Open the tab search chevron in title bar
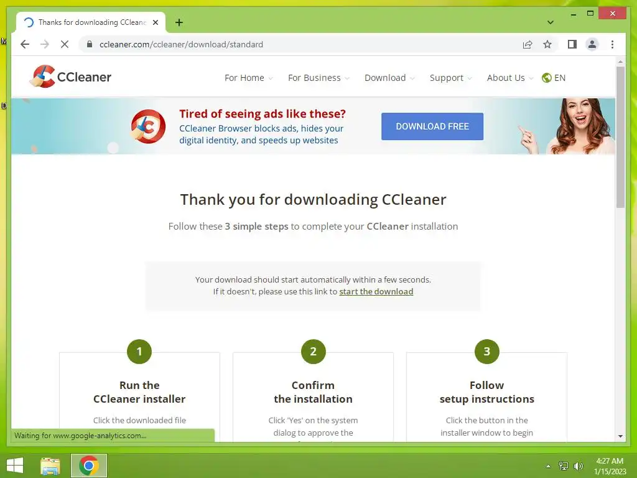 click(x=551, y=22)
